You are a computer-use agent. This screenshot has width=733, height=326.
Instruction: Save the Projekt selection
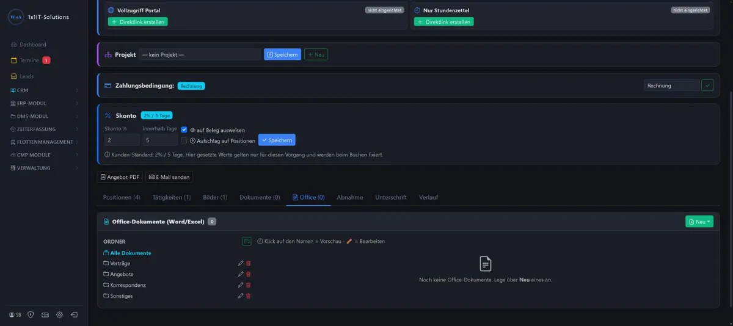click(282, 54)
